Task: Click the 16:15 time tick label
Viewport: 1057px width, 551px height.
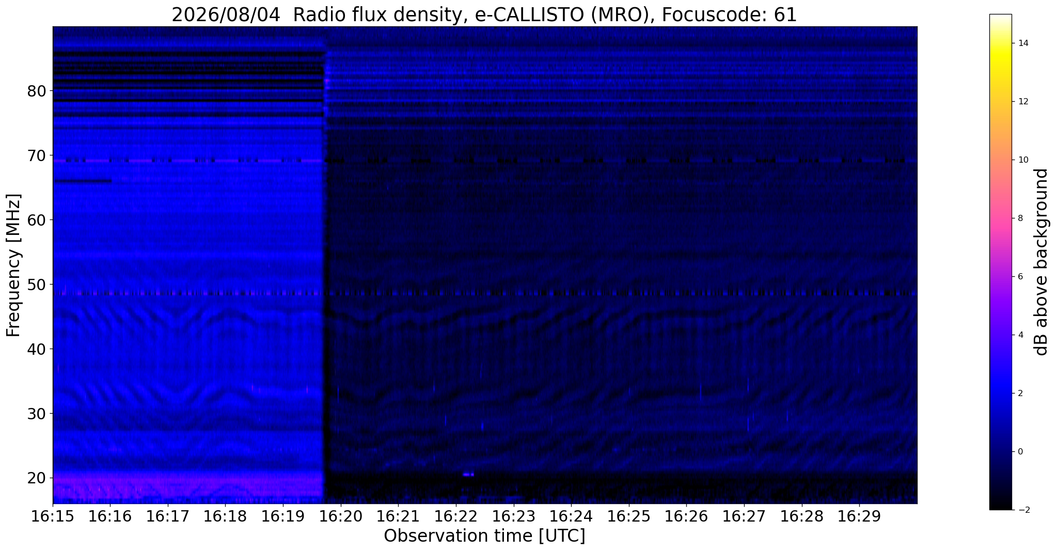Action: (x=53, y=516)
